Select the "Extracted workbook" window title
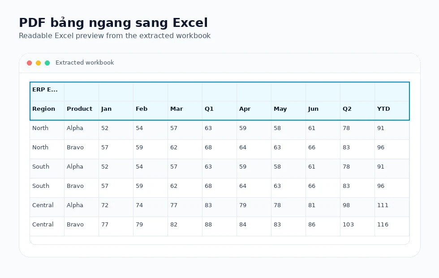The height and width of the screenshot is (278, 439). click(x=85, y=62)
